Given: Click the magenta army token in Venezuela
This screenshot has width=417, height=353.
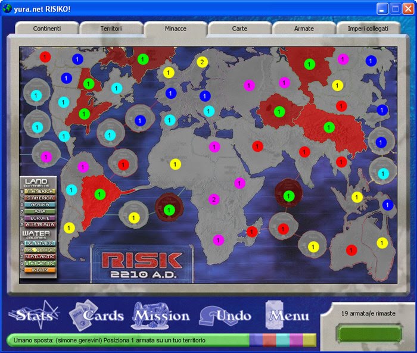Looking at the screenshot, I should (83, 167).
